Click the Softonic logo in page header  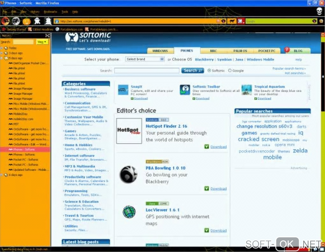pyautogui.click(x=88, y=38)
